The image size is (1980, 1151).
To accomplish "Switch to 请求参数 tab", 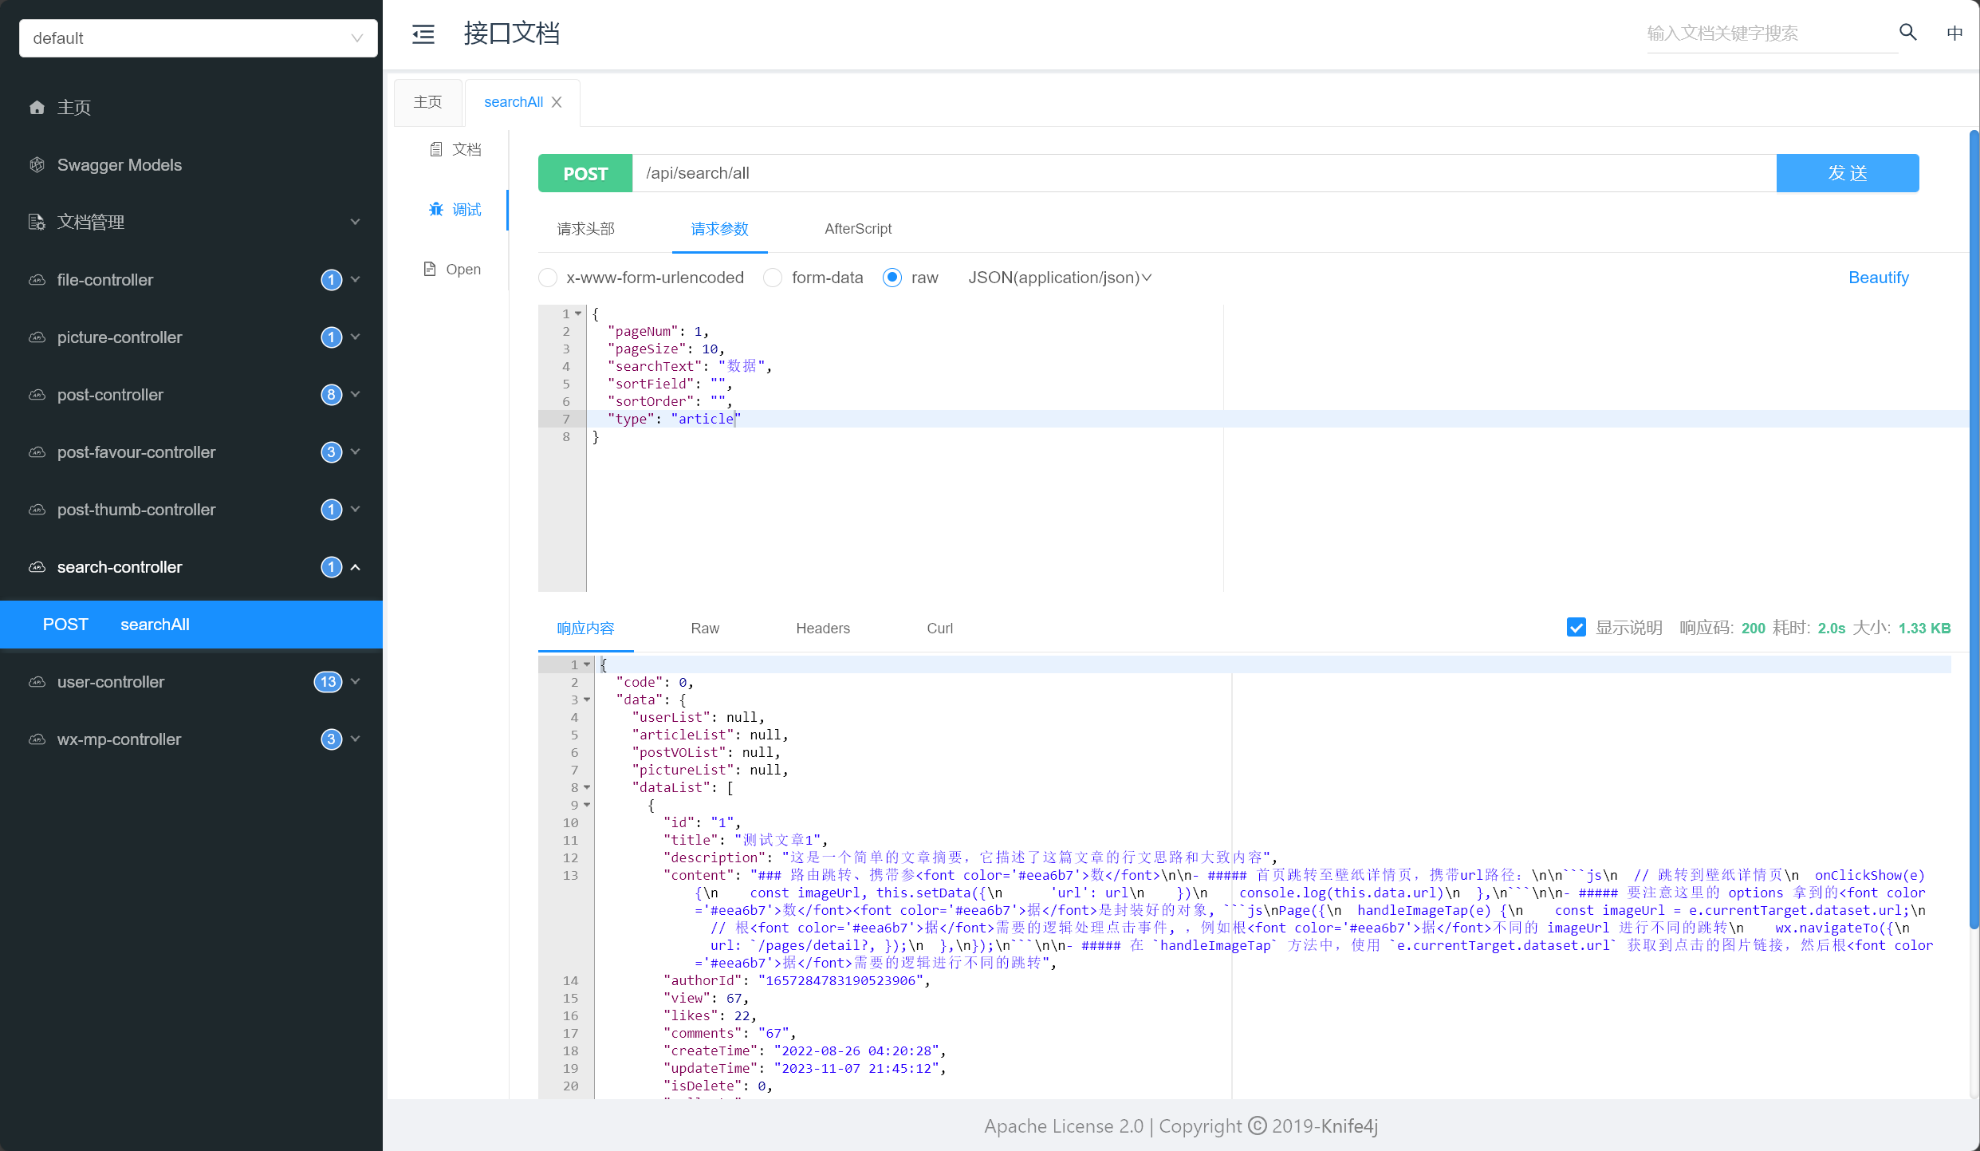I will (719, 229).
